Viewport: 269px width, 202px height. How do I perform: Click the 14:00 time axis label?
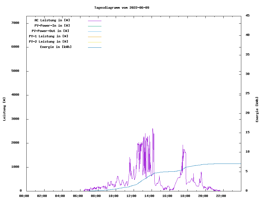click(x=149, y=196)
